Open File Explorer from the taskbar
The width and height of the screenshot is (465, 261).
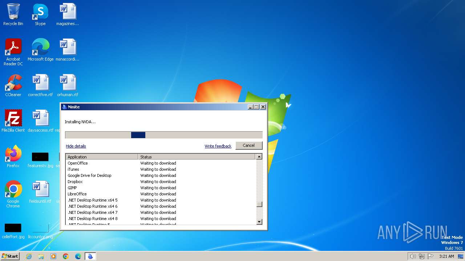[x=41, y=256]
